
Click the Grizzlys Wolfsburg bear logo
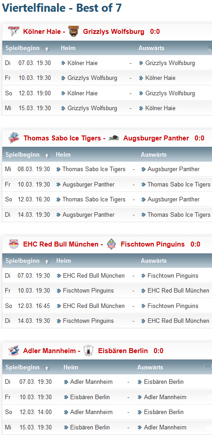click(x=73, y=32)
